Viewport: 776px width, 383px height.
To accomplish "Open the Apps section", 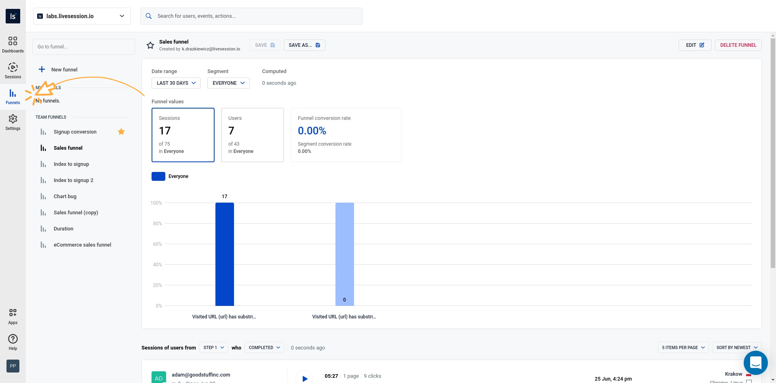I will point(13,316).
